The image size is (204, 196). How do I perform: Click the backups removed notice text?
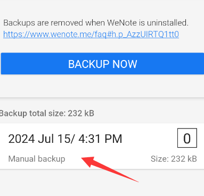coord(96,23)
